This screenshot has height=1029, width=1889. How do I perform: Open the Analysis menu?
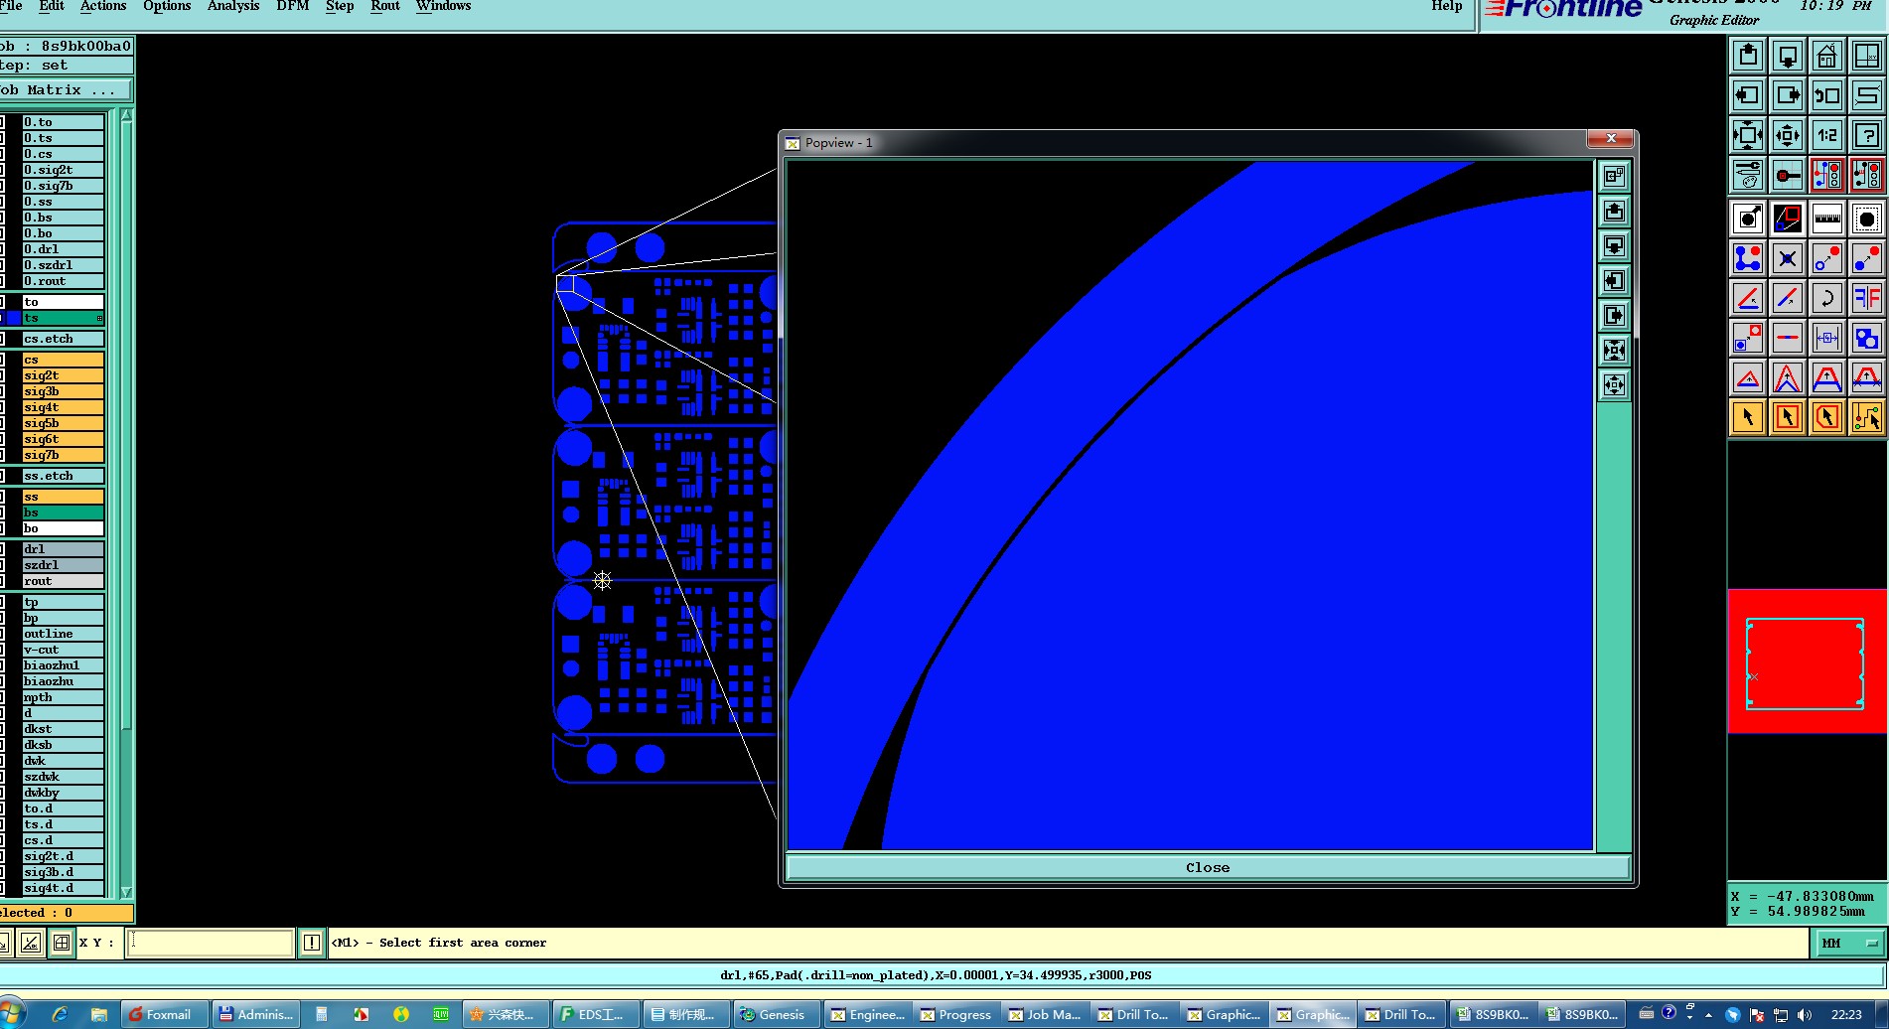233,6
